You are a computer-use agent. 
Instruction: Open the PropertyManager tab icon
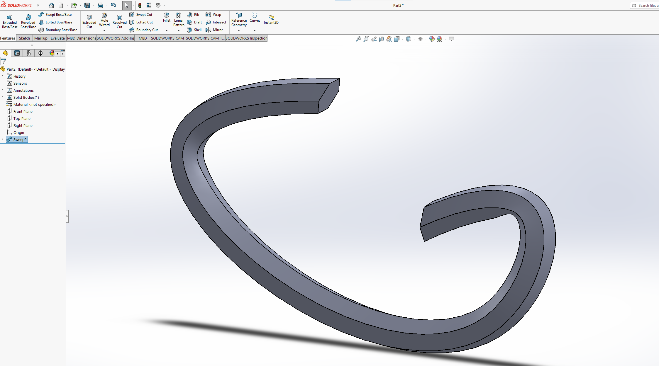pos(17,53)
